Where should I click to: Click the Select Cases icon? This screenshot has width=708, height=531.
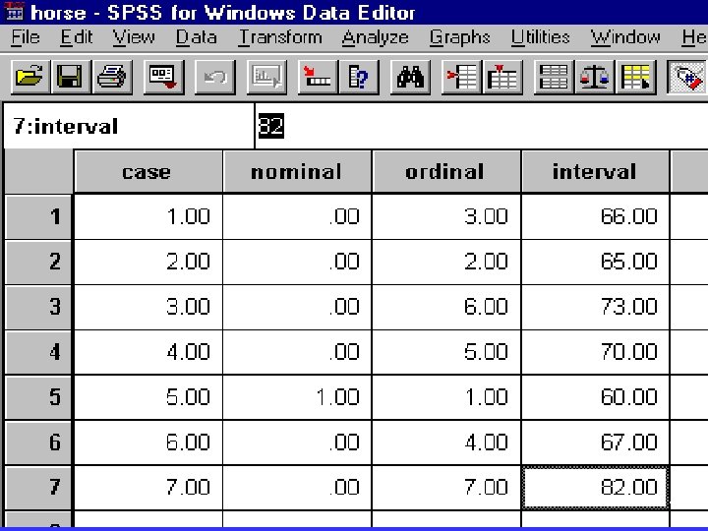(x=635, y=77)
